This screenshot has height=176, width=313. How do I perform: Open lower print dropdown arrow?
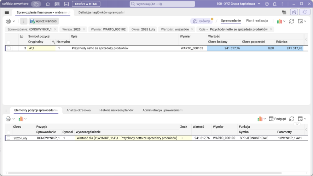(13, 119)
